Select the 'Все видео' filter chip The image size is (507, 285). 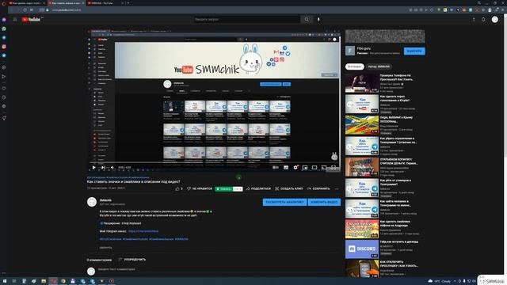355,66
